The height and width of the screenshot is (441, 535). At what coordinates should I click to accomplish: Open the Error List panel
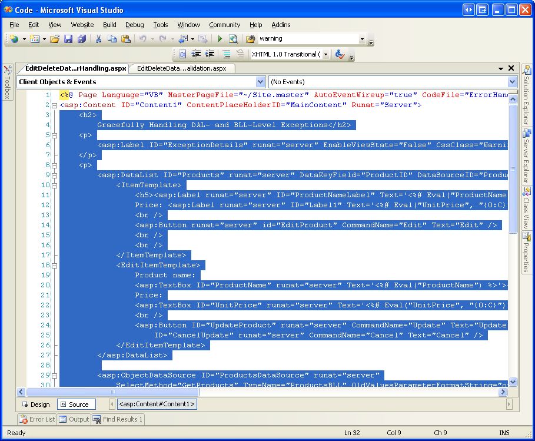37,419
